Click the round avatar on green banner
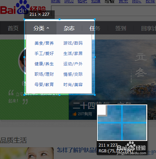Viewport: 156px width, 159px height. click(x=22, y=61)
